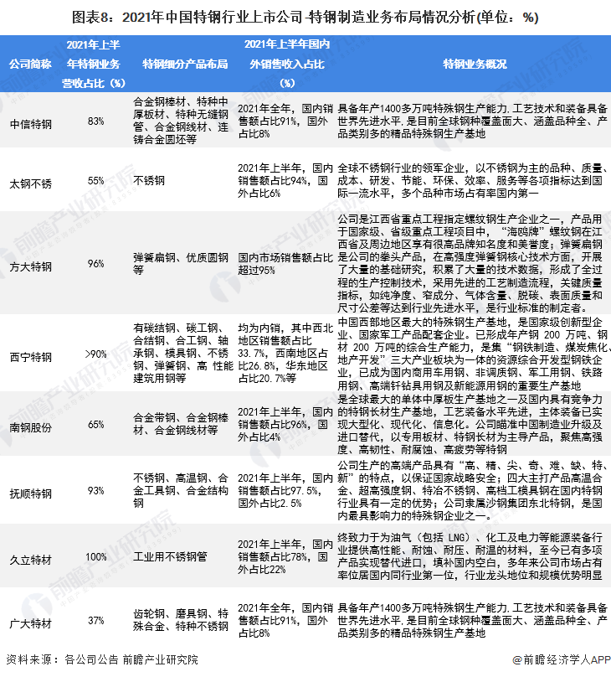Click the '国内销售额占比94%' sales cell
Screen dimensions: 611x677
pyautogui.click(x=285, y=180)
